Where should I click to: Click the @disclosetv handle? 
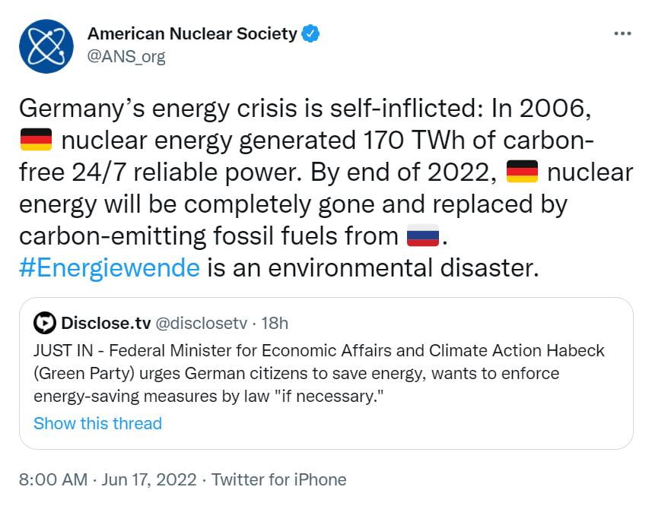[x=202, y=323]
